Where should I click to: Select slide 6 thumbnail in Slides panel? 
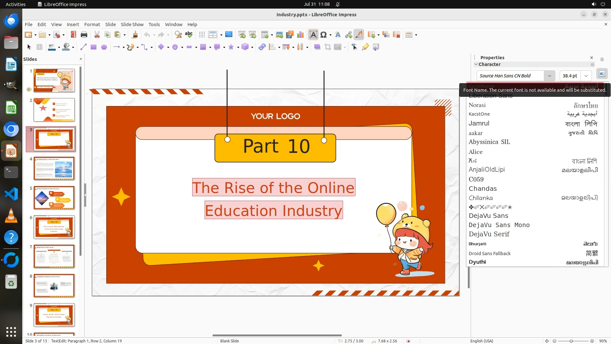54,227
